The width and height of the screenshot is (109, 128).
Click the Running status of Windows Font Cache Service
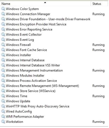[x=98, y=50]
